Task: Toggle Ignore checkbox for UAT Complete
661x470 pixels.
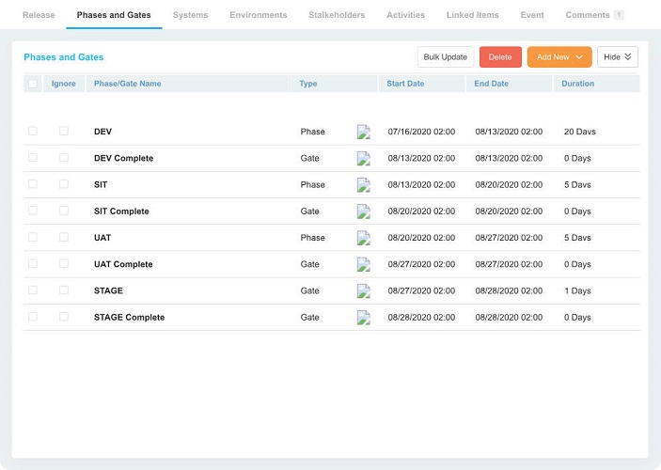Action: coord(64,263)
